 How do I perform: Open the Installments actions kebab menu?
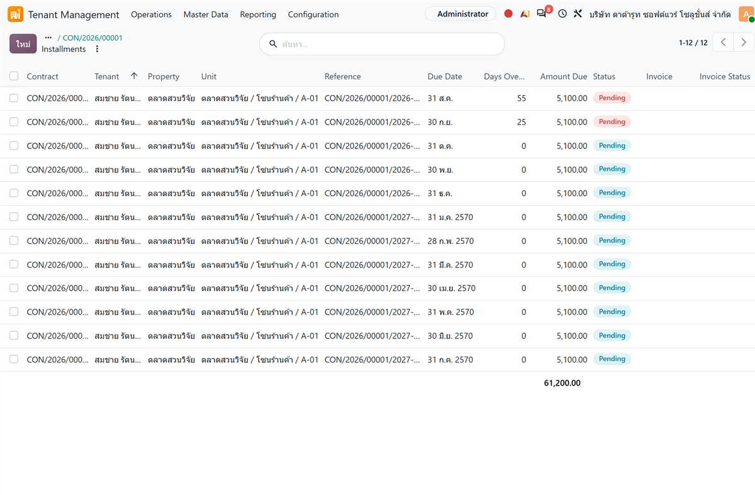97,49
